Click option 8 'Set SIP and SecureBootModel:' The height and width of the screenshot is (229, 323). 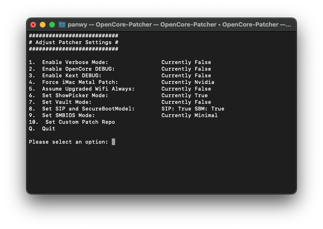pyautogui.click(x=81, y=109)
